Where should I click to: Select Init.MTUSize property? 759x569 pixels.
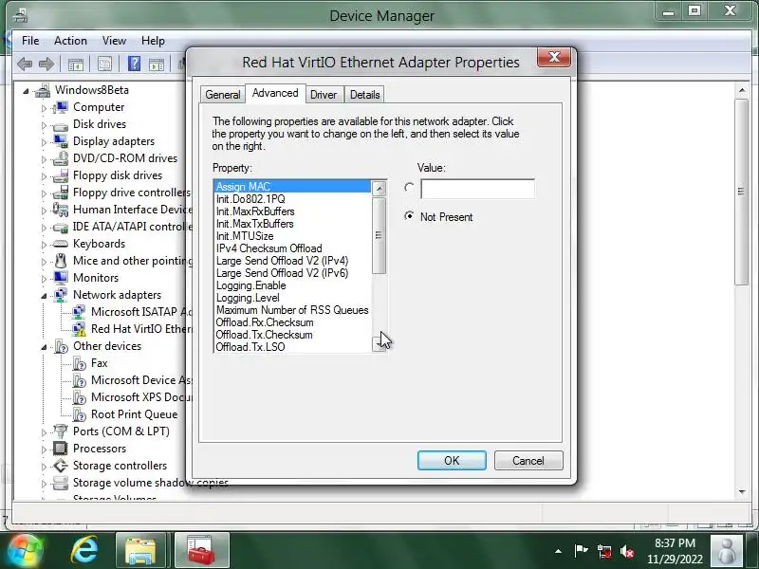(x=245, y=236)
